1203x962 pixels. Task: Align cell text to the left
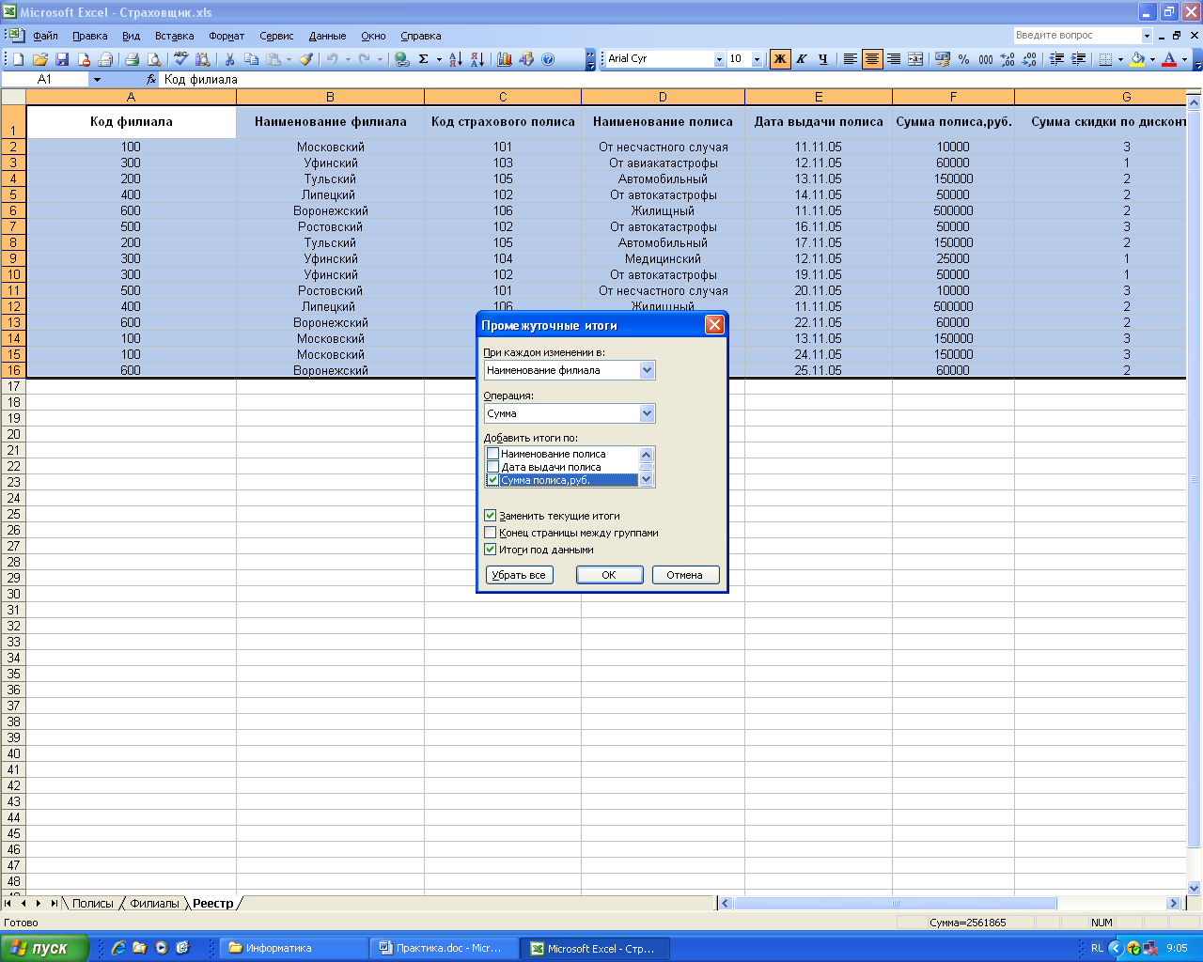(x=850, y=59)
